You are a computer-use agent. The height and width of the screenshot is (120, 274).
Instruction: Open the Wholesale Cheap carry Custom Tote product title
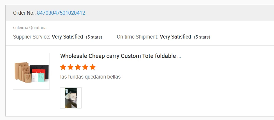tap(120, 56)
